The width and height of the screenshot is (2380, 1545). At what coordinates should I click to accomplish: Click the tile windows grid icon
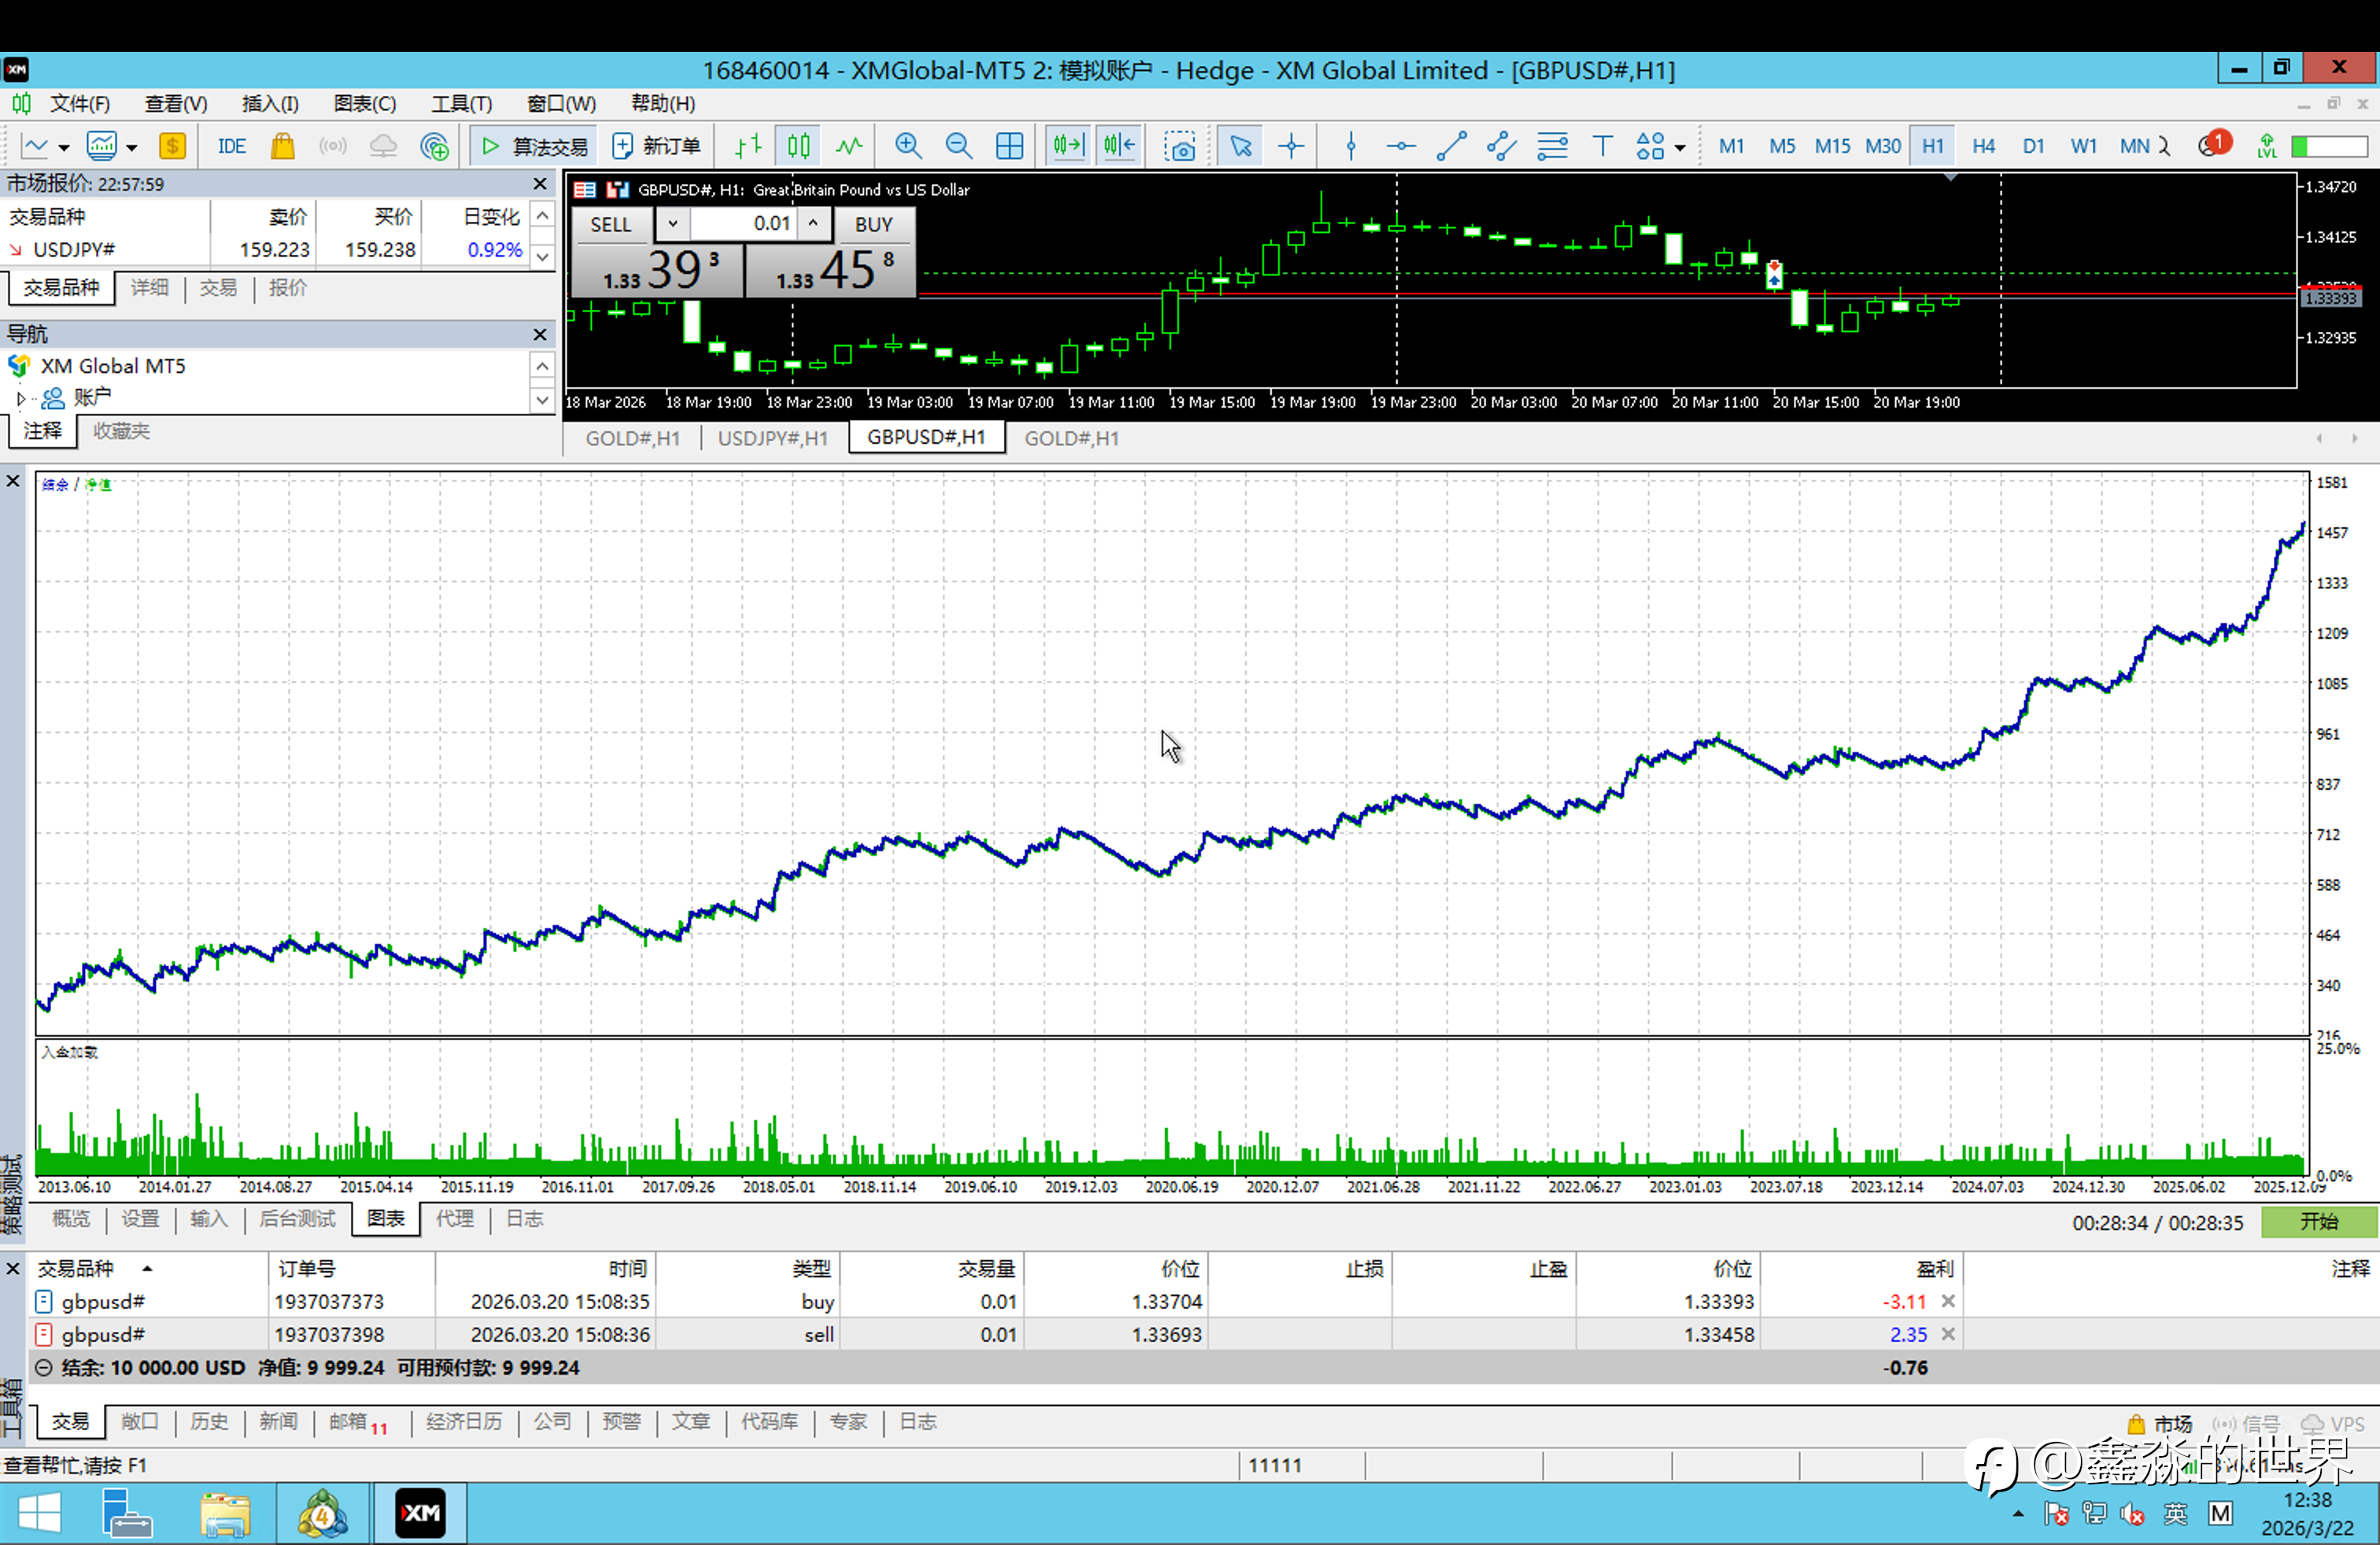(1009, 146)
